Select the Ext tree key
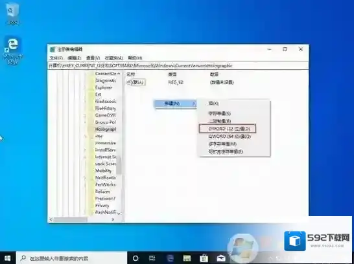 coord(98,94)
